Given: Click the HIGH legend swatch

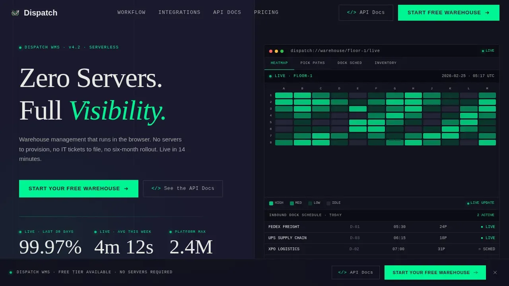Looking at the screenshot, I should [x=271, y=203].
